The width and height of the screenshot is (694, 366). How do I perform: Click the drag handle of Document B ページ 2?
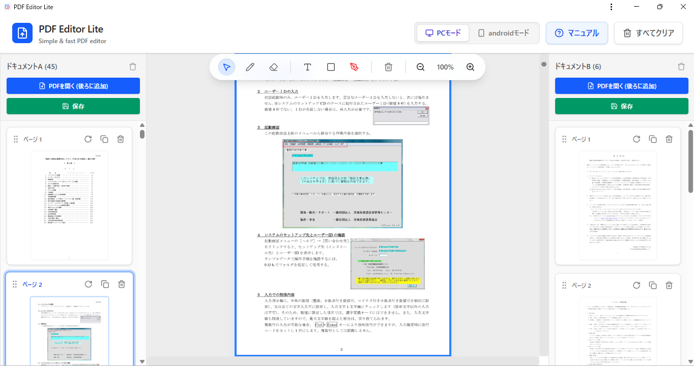(564, 285)
